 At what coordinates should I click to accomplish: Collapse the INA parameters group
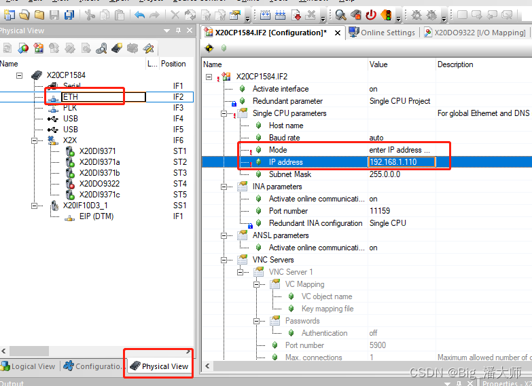(x=224, y=187)
